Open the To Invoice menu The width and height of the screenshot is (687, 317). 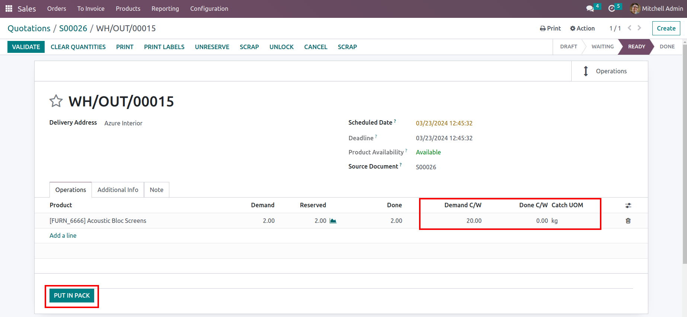tap(91, 9)
